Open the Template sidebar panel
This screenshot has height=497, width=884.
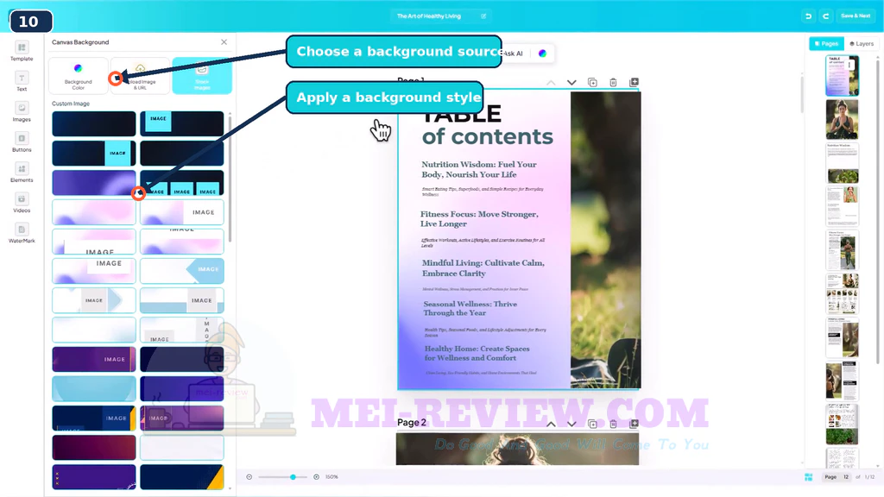pos(22,51)
